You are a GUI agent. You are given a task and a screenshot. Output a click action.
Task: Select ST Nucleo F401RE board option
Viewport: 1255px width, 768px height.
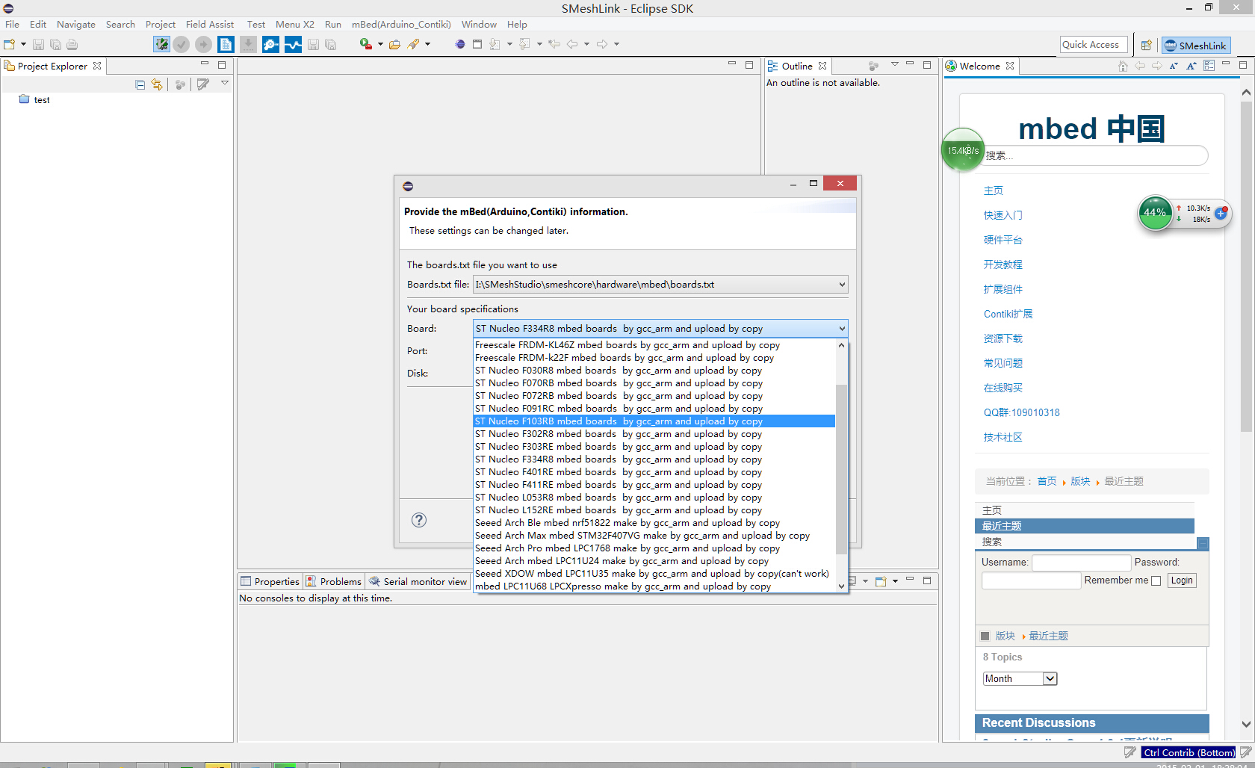pyautogui.click(x=654, y=472)
